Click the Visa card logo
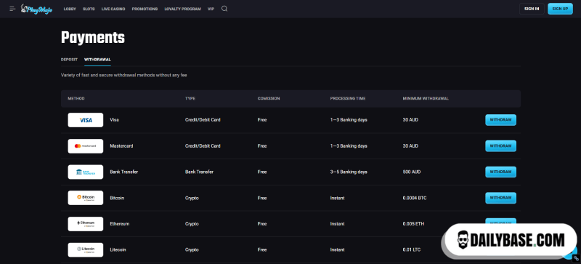 [86, 120]
